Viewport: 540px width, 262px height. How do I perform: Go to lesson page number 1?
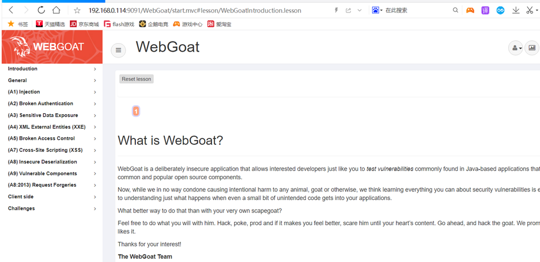coord(136,111)
